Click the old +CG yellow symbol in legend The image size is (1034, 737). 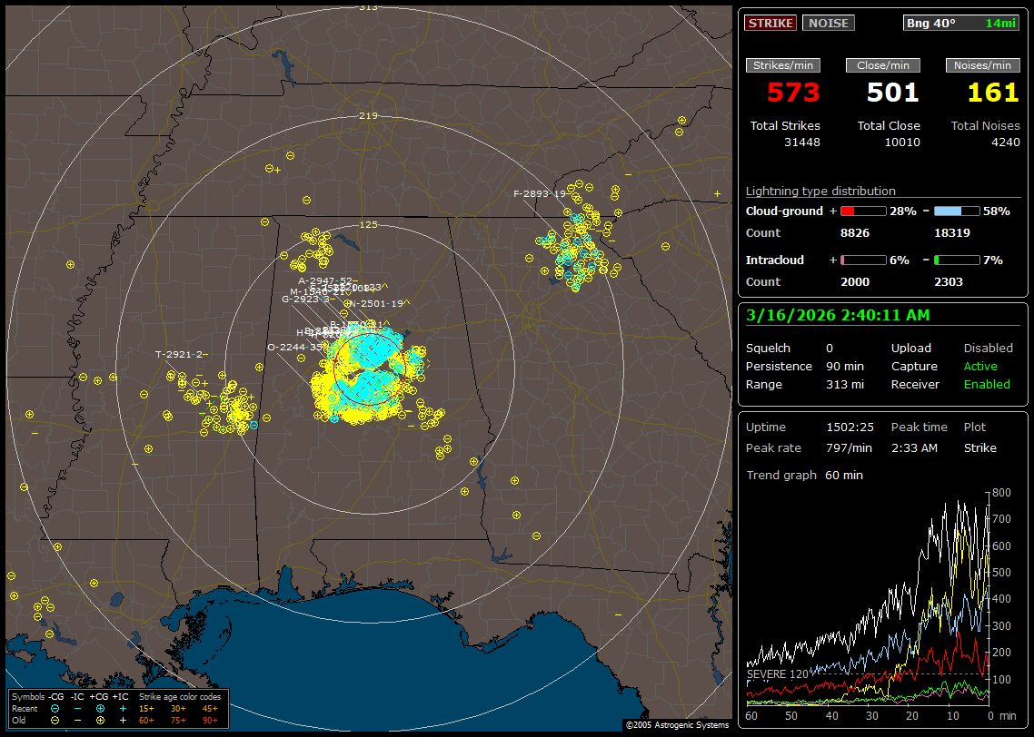[100, 720]
